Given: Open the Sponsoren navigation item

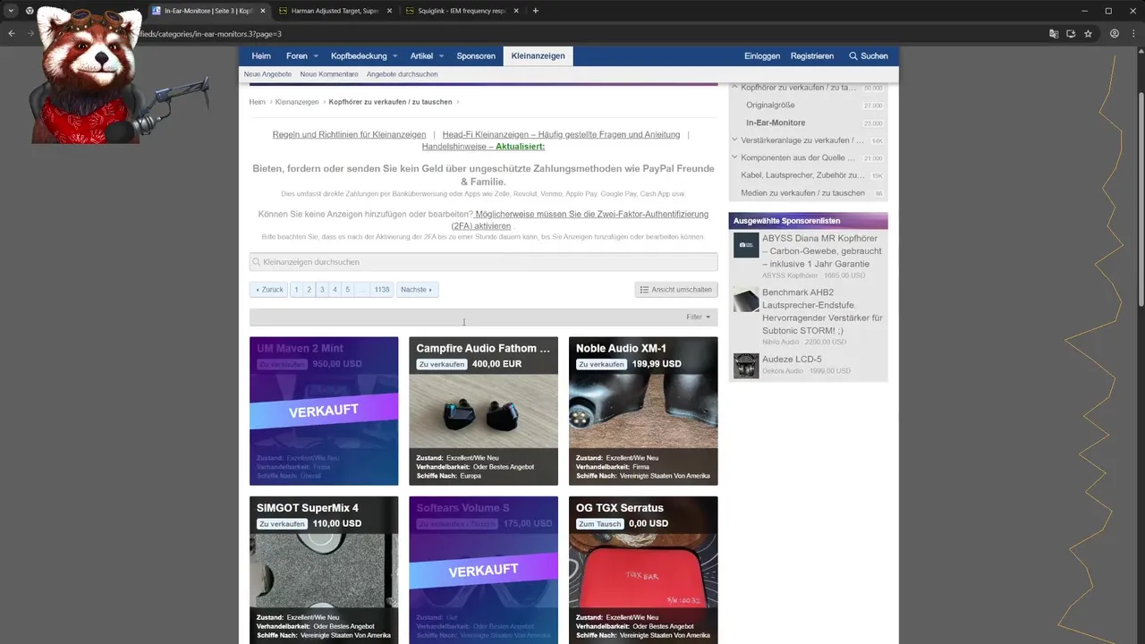Looking at the screenshot, I should tap(476, 55).
